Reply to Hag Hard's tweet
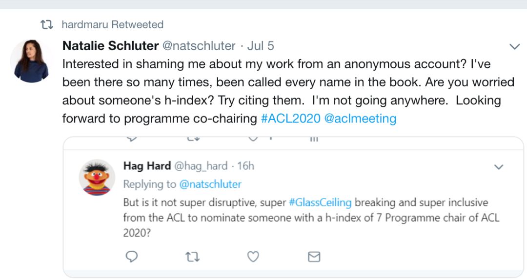This screenshot has width=527, height=279. point(131,257)
